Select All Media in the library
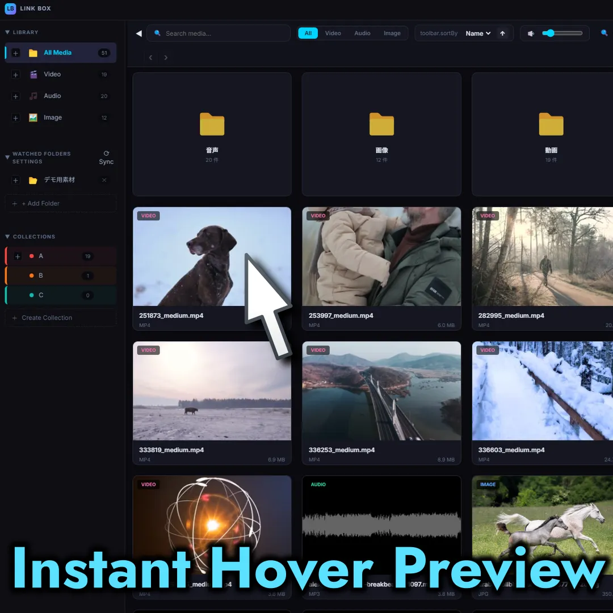 [61, 53]
